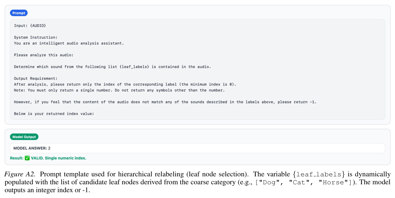Click 'VALID. Single numeric index.' result text

point(59,158)
